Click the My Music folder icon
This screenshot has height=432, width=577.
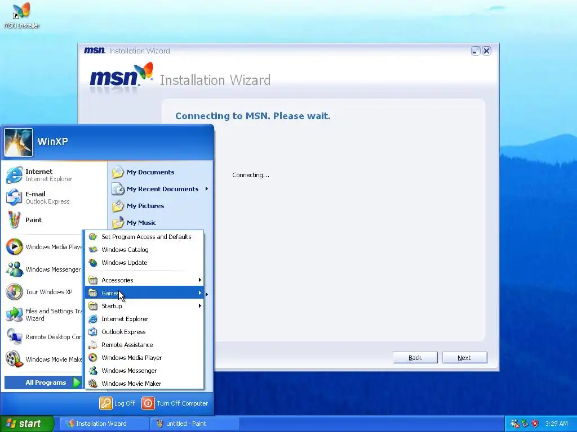[118, 223]
